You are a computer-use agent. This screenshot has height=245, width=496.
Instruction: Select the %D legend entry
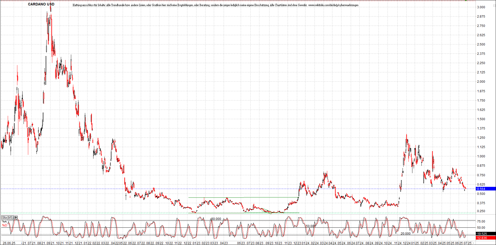click(4, 225)
